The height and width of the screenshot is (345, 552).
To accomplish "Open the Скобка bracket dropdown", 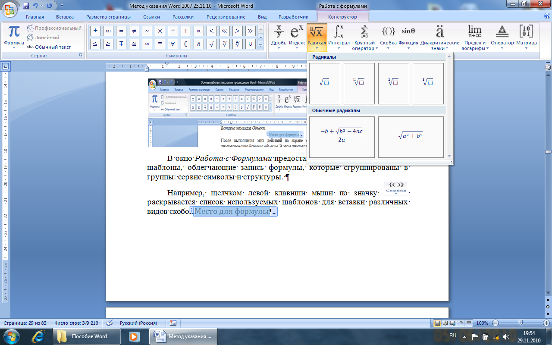I will [x=388, y=37].
